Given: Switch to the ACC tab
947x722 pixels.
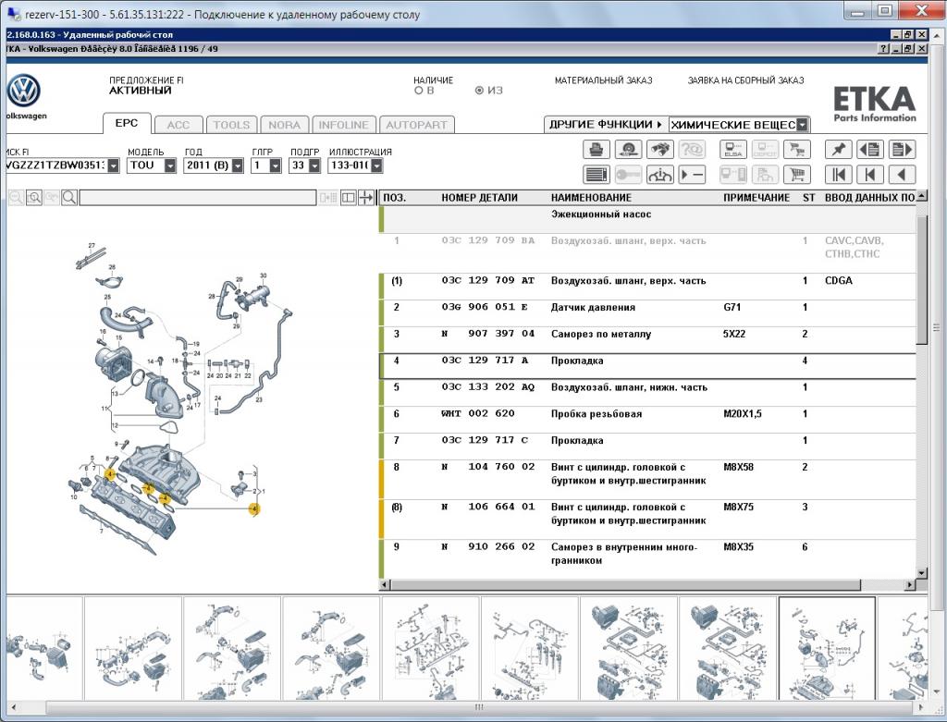Looking at the screenshot, I should (178, 125).
